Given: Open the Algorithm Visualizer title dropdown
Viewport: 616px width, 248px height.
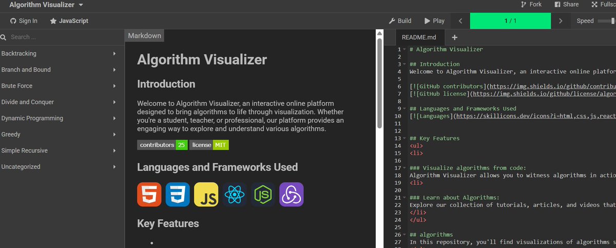Looking at the screenshot, I should 46,5.
